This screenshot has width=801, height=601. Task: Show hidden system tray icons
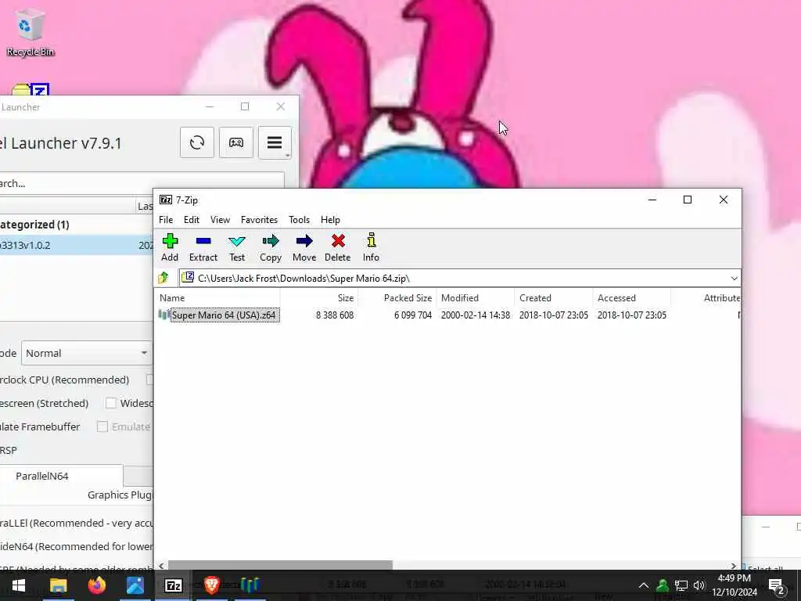pos(644,585)
